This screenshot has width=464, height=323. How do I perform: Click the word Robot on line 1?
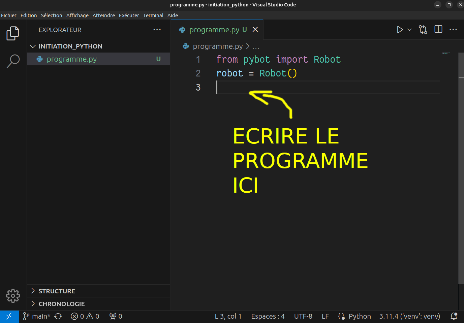pyautogui.click(x=327, y=60)
